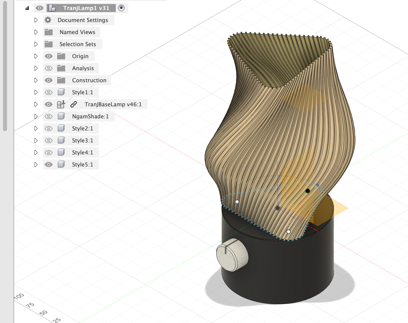Expand the Style1:1 component
The height and width of the screenshot is (323, 408).
pyautogui.click(x=36, y=92)
